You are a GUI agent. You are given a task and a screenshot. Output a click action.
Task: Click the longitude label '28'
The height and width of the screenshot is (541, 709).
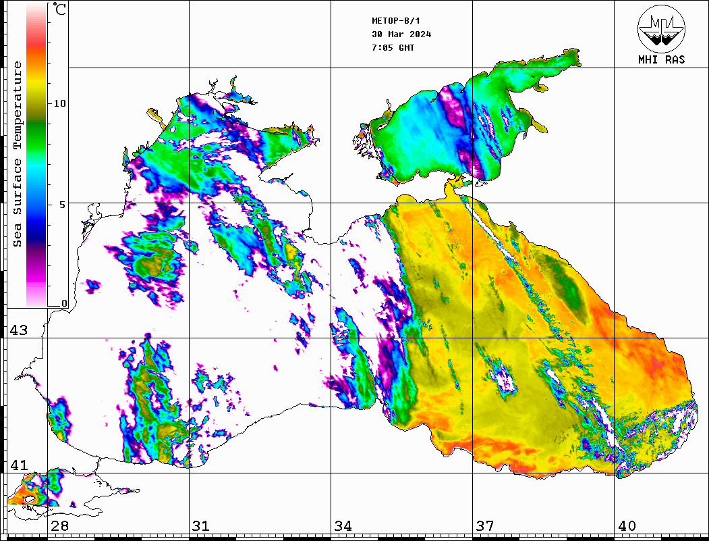[59, 526]
